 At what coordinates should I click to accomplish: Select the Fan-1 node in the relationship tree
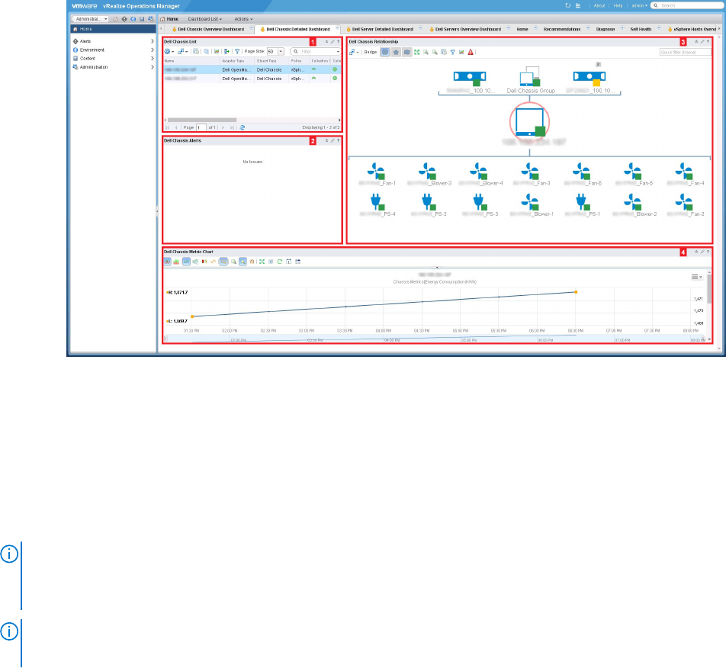[377, 174]
